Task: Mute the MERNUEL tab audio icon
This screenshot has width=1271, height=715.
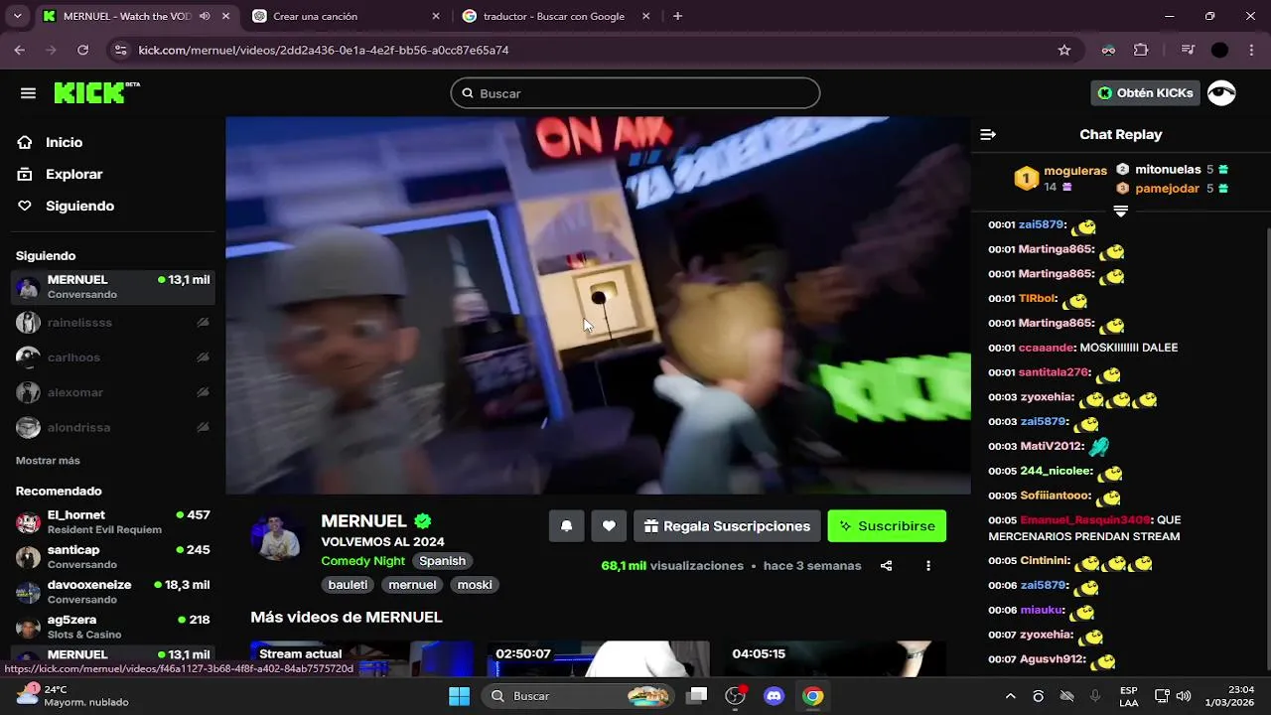Action: (205, 16)
